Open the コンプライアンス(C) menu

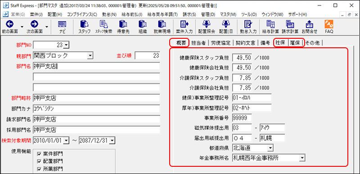(x=82, y=14)
